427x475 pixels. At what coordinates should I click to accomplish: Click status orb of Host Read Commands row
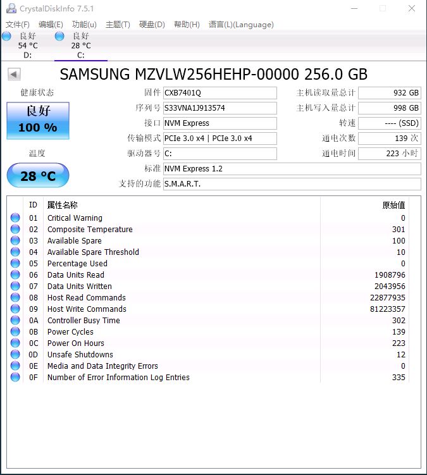pos(15,297)
